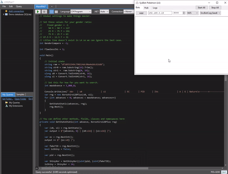Click the Stop All button in SysBot
This screenshot has height=174, width=228.
point(215,8)
